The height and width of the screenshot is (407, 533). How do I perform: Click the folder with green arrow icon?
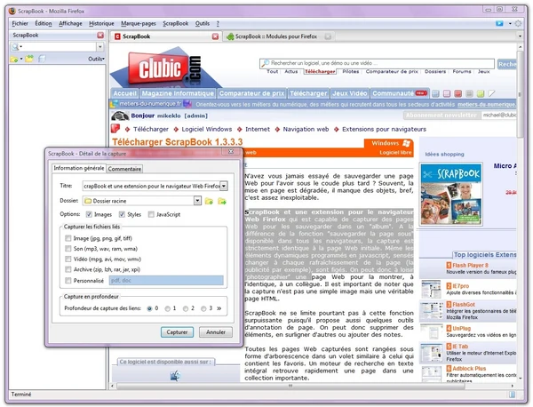pos(222,201)
